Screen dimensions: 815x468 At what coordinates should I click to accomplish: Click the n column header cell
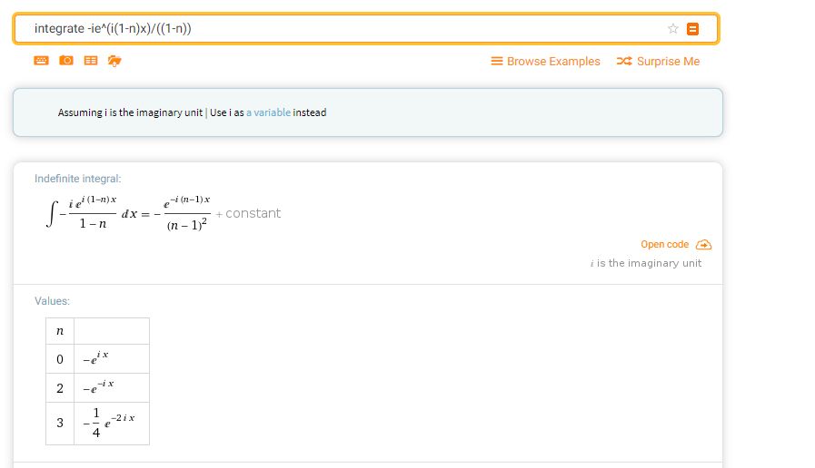[x=60, y=331]
